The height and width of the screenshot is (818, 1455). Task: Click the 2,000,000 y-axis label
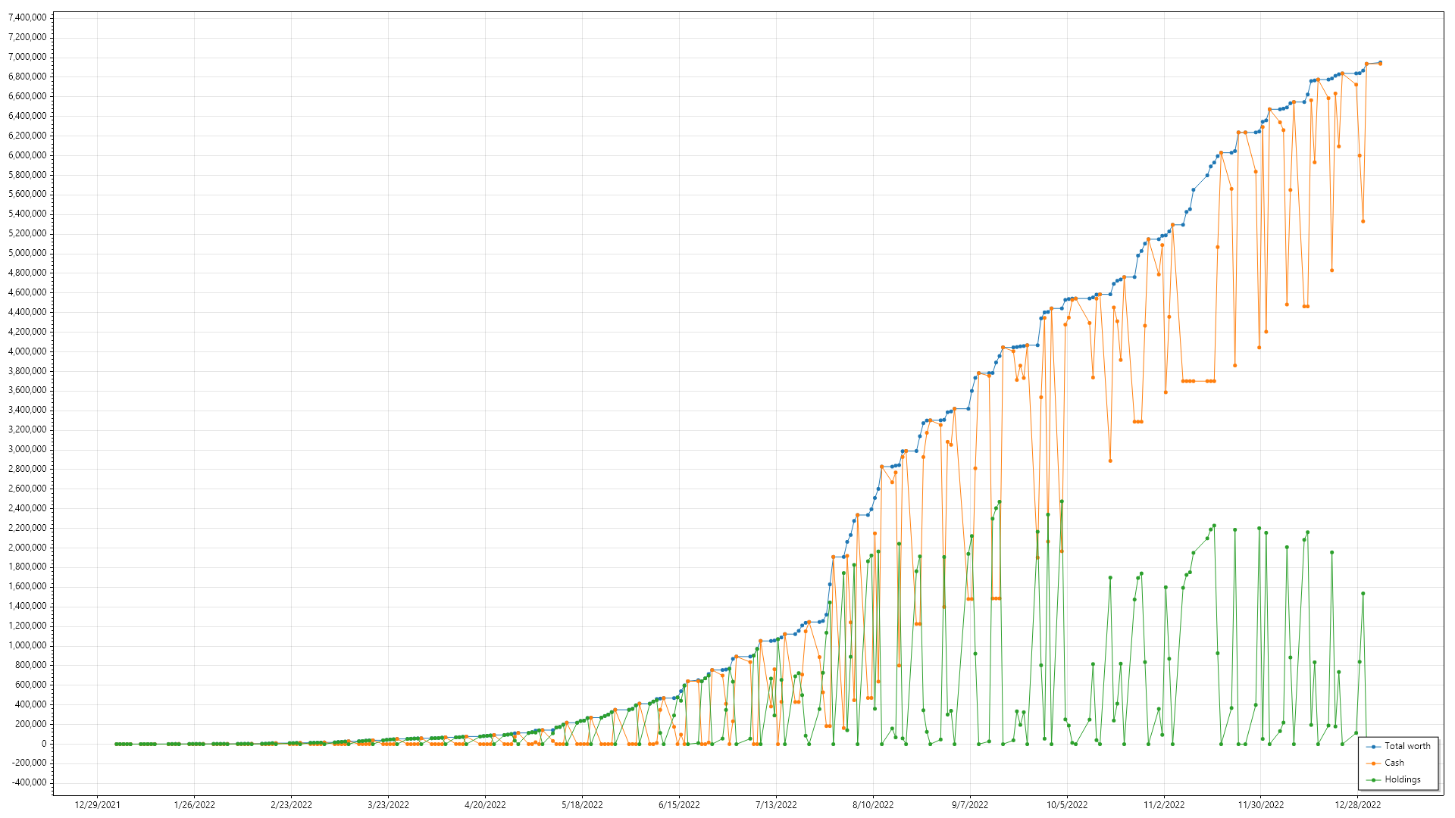(27, 548)
